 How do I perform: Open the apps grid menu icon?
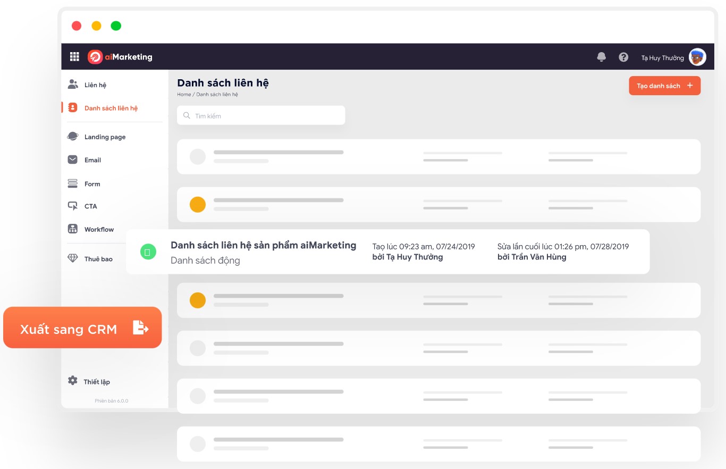pos(74,56)
